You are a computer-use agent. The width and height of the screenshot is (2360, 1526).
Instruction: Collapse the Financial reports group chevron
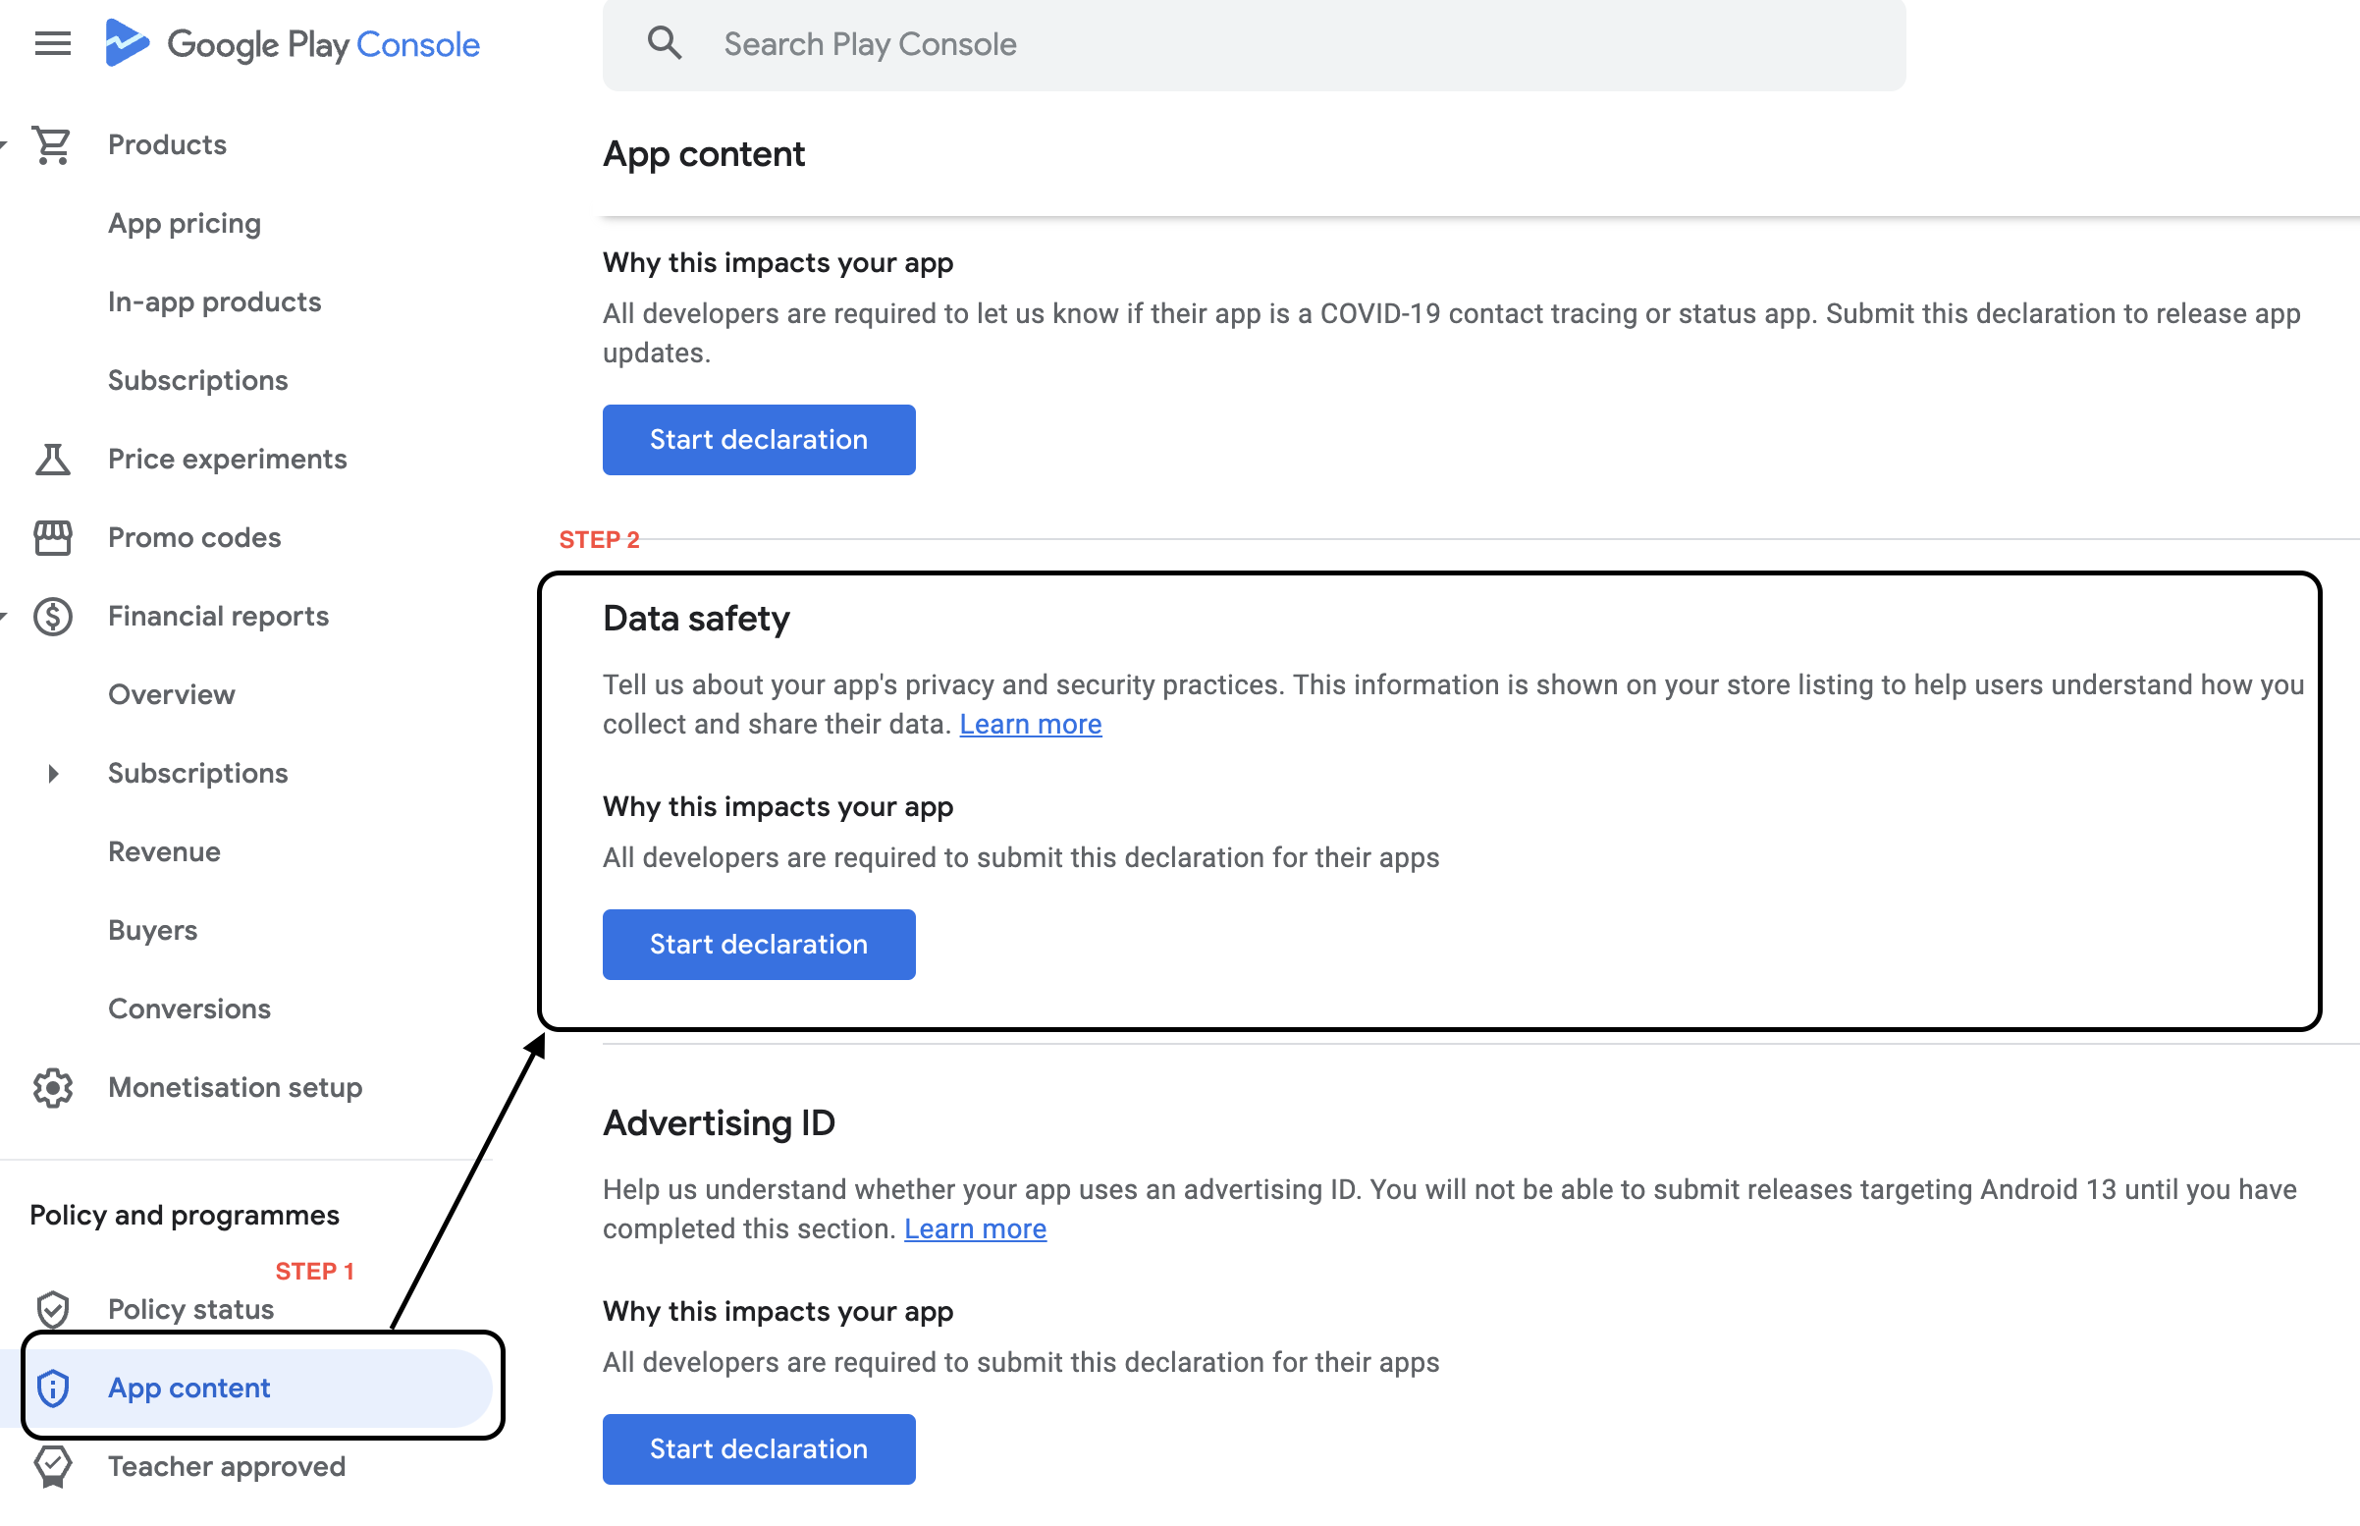(4, 617)
